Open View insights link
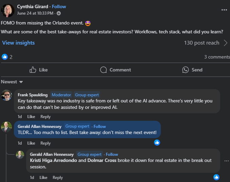The height and width of the screenshot is (182, 230). pyautogui.click(x=18, y=43)
